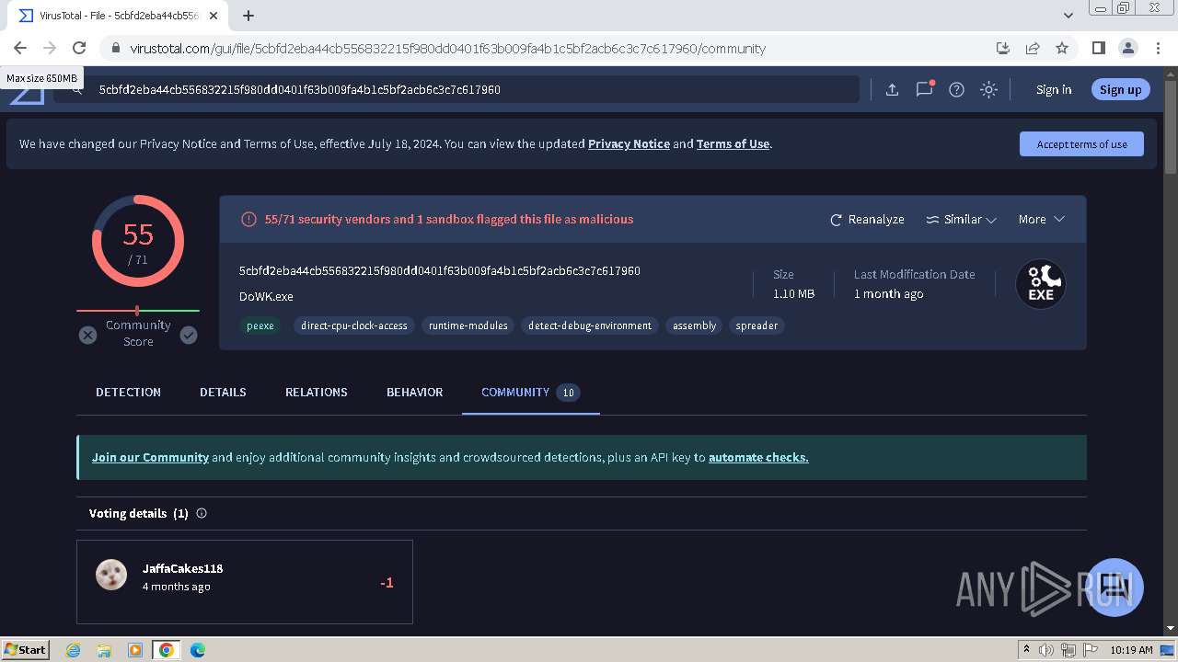Click the VirusTotal upload file icon
1178x662 pixels.
pos(892,89)
